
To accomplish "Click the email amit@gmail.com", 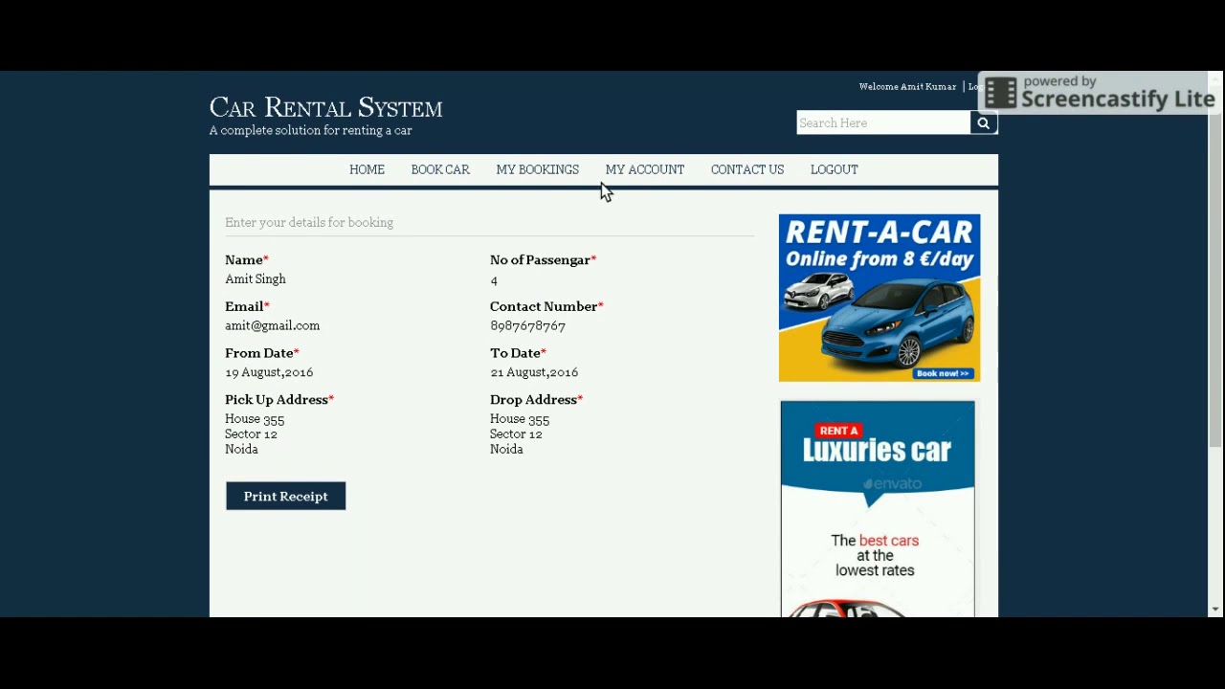I will (273, 325).
